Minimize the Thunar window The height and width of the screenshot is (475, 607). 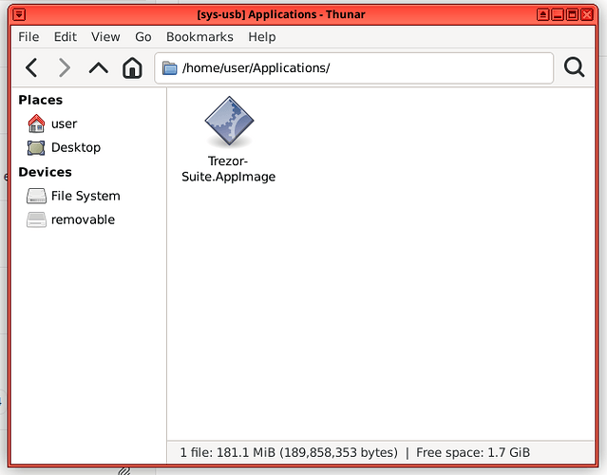[x=558, y=14]
